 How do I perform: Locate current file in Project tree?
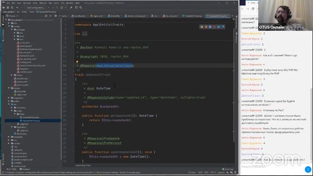pos(46,16)
